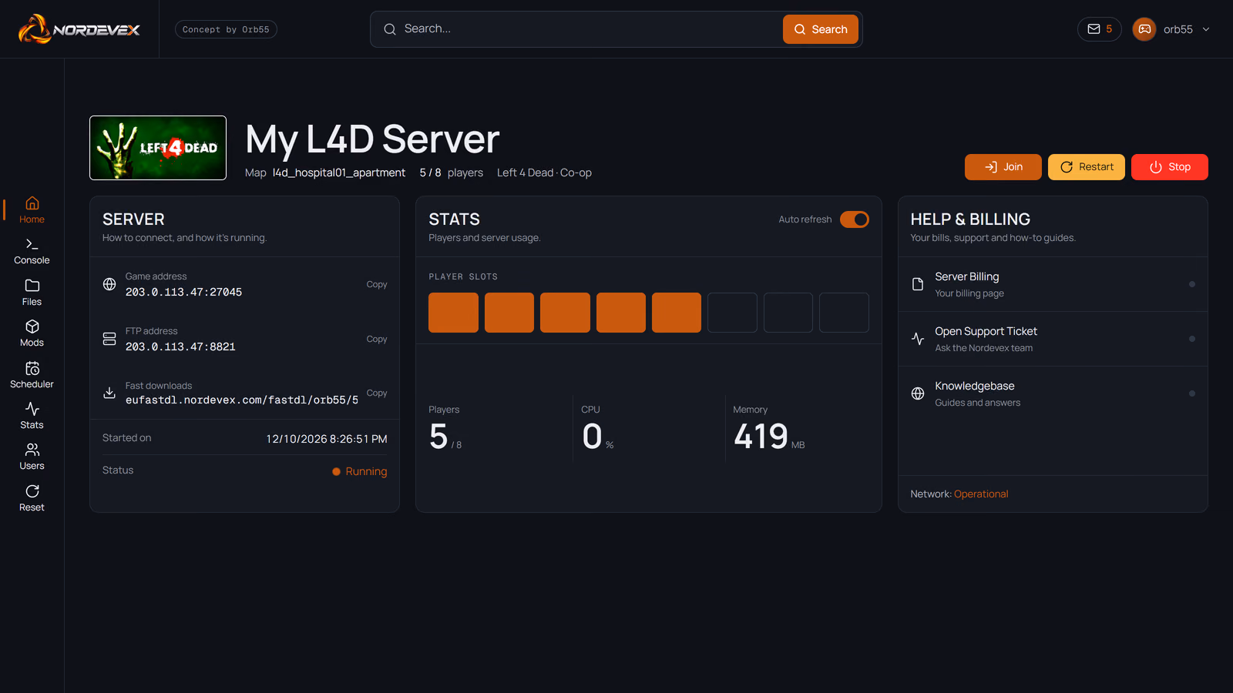Open the Console sidebar item

point(32,251)
